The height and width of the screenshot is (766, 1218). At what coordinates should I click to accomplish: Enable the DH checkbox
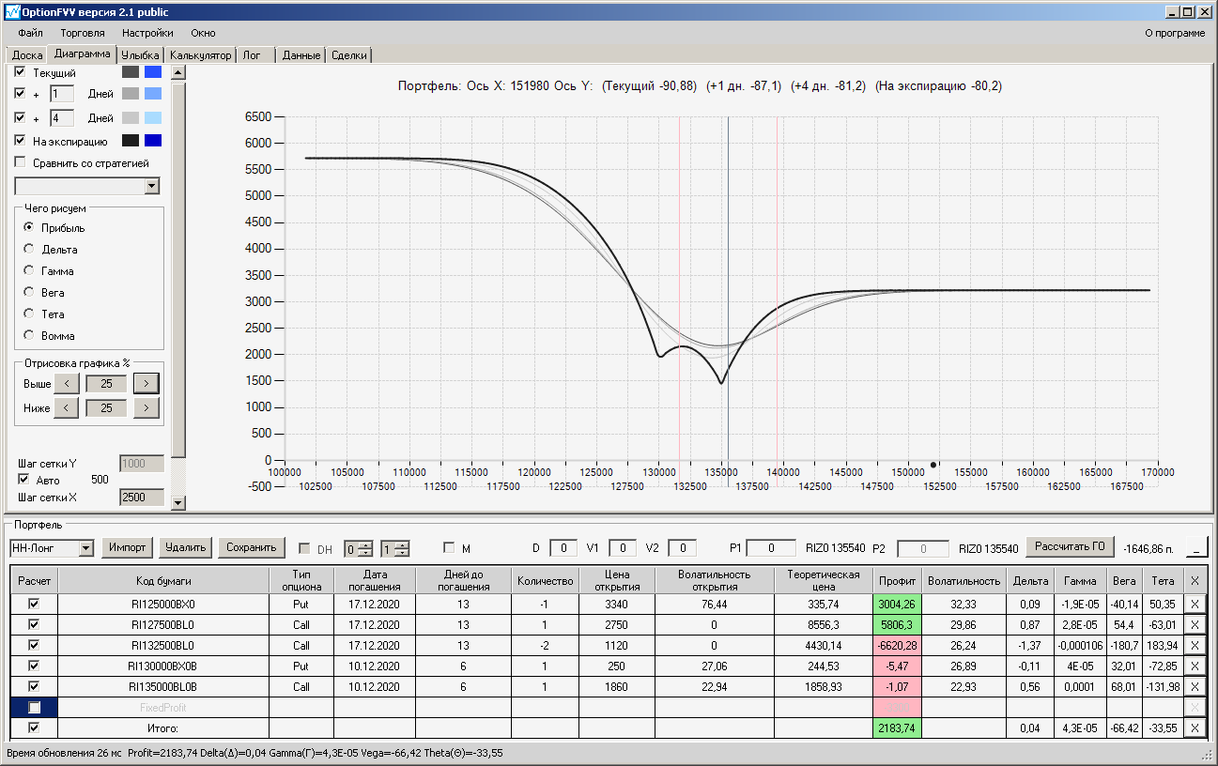[x=304, y=548]
